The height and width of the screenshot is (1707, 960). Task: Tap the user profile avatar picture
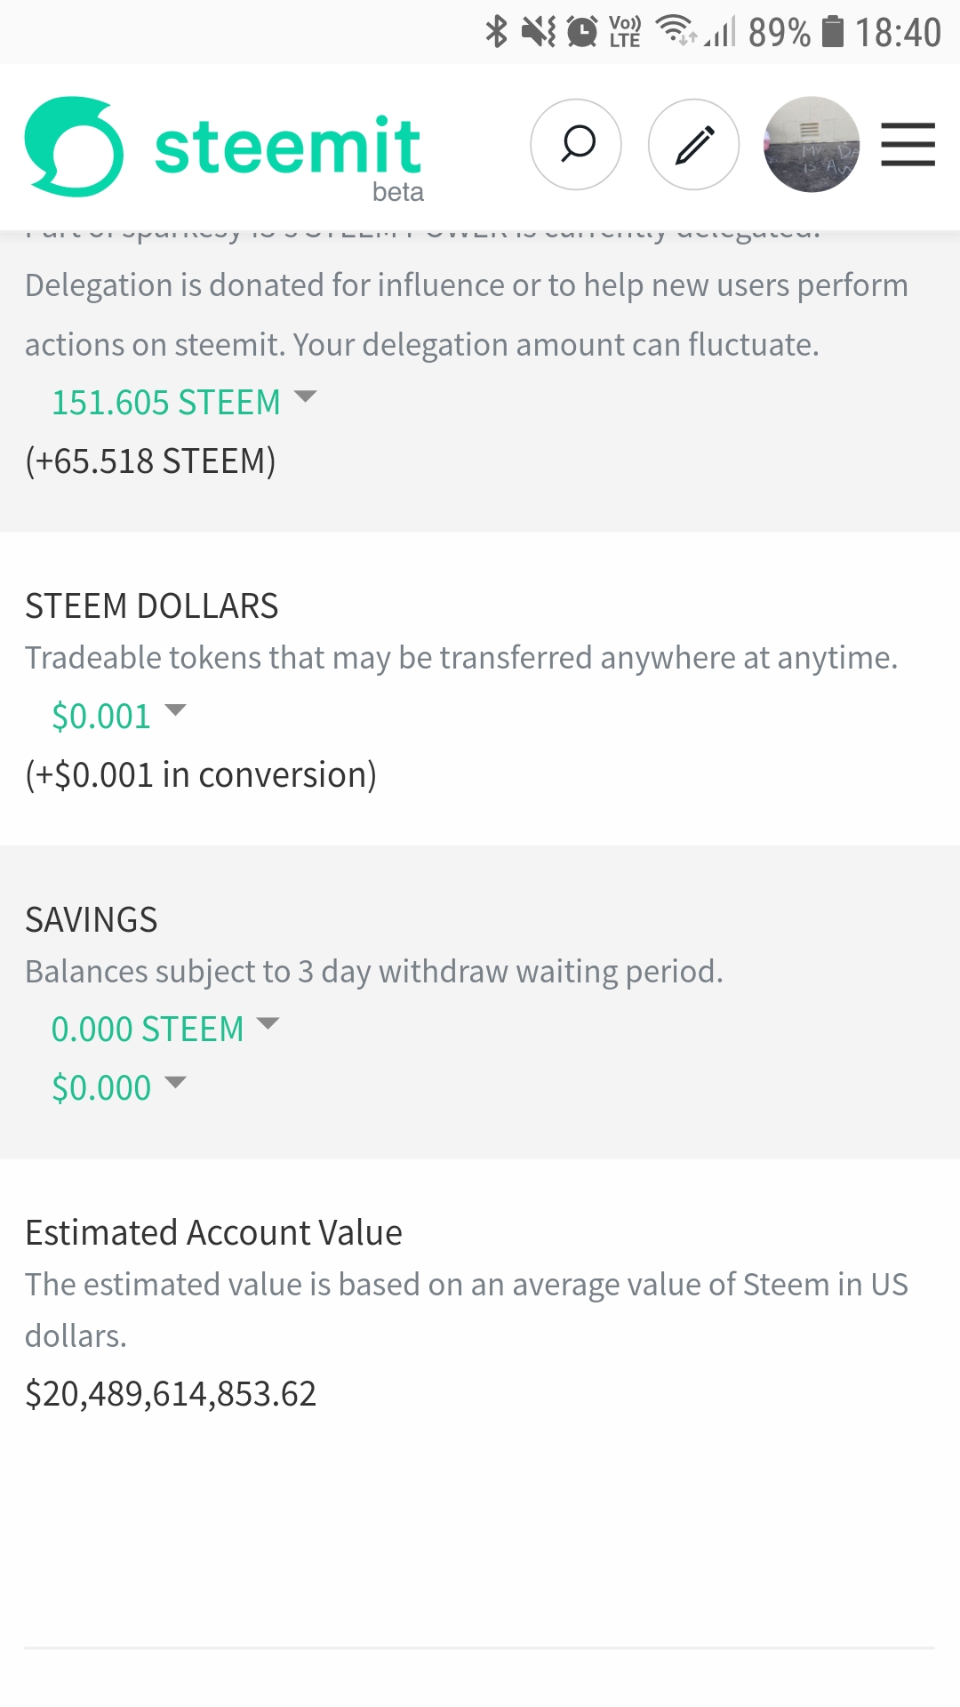(812, 144)
